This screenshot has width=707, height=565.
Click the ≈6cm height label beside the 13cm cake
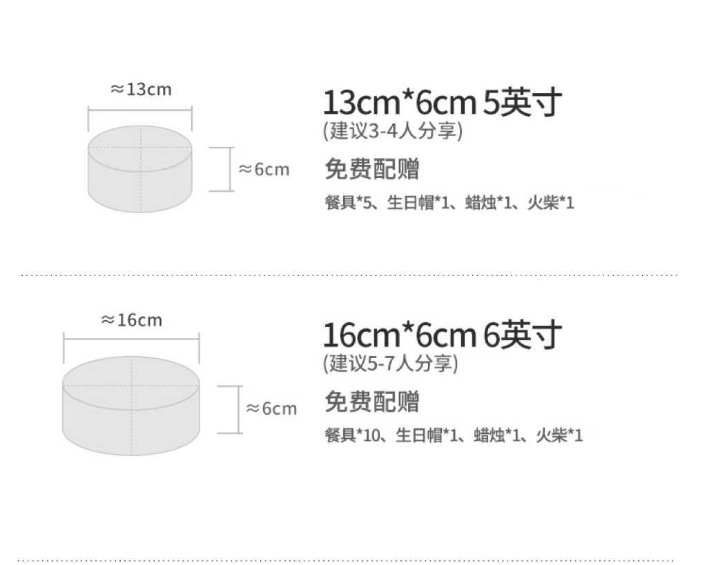264,169
